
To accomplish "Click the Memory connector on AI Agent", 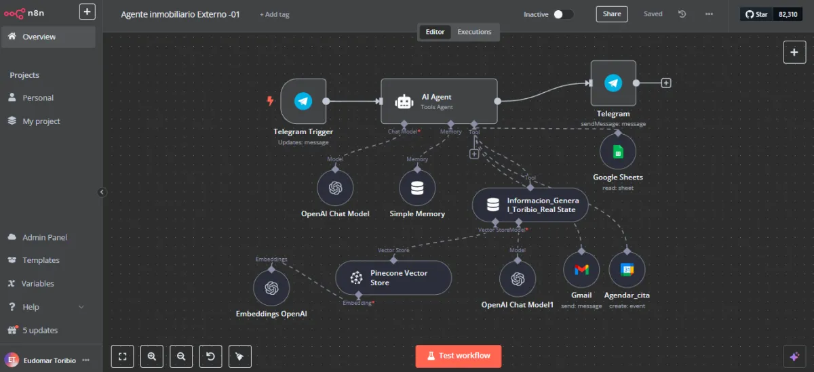I will tap(450, 124).
